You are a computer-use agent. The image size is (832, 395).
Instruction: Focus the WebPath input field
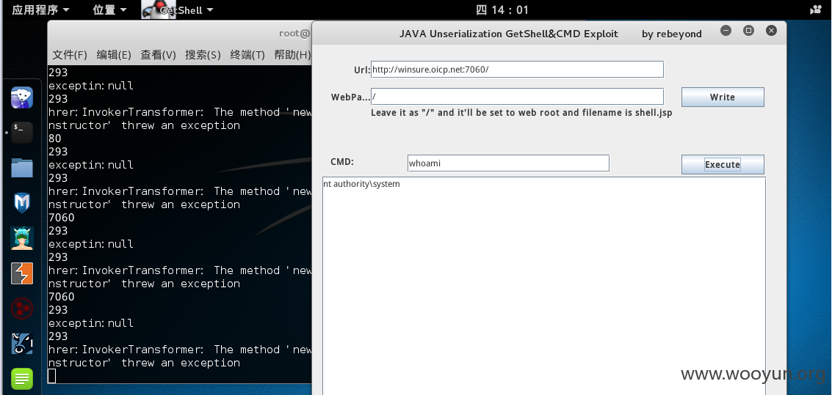point(518,96)
